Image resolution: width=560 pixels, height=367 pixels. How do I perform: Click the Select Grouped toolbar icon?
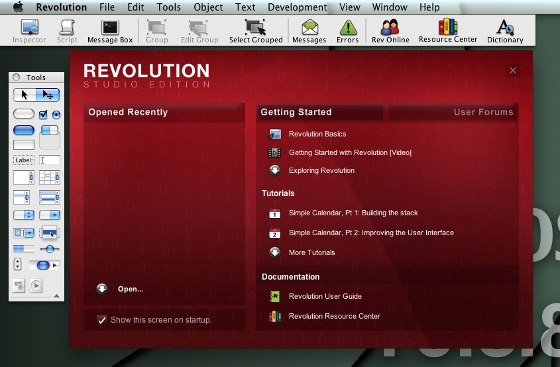[256, 30]
